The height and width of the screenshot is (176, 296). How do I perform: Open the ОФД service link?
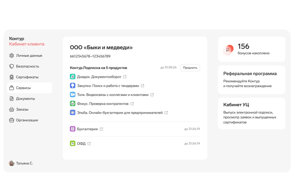coord(81,144)
